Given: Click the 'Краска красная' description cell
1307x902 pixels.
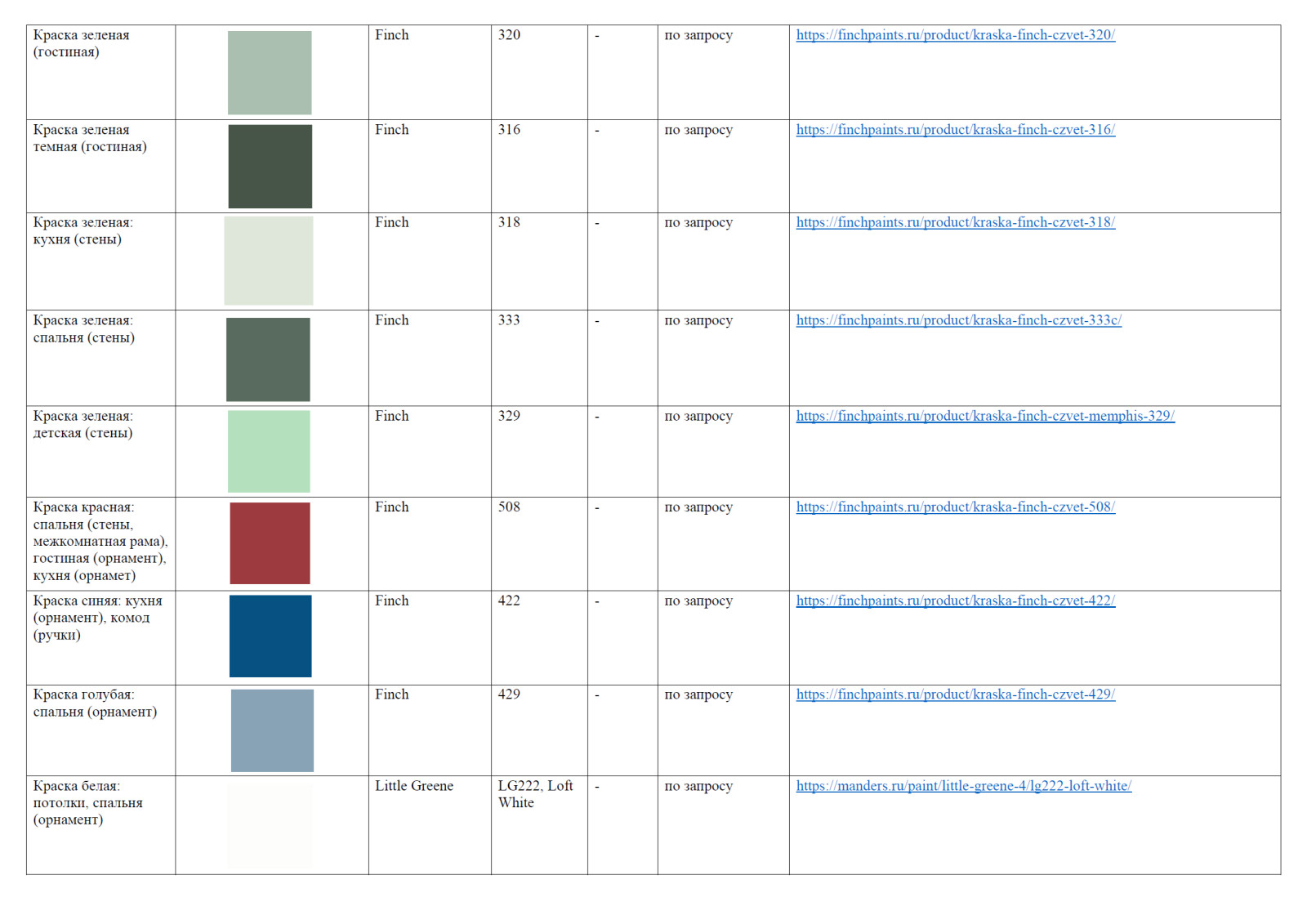Looking at the screenshot, I should pos(100,542).
